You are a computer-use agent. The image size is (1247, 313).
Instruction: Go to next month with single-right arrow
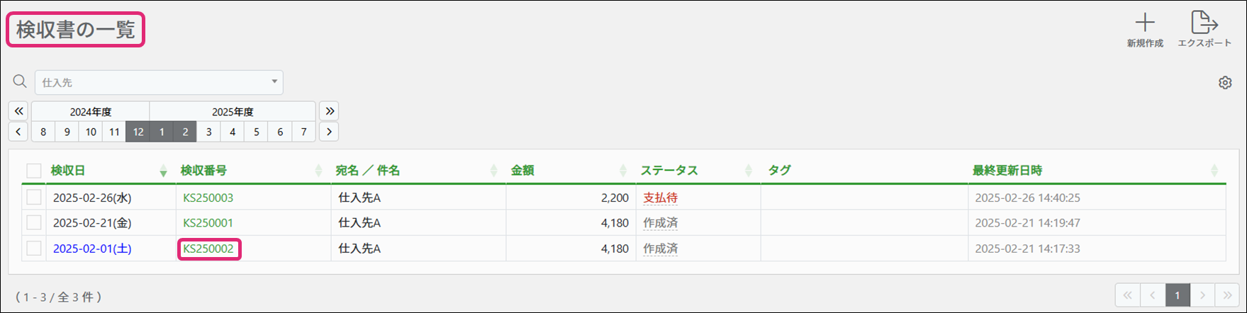[328, 132]
